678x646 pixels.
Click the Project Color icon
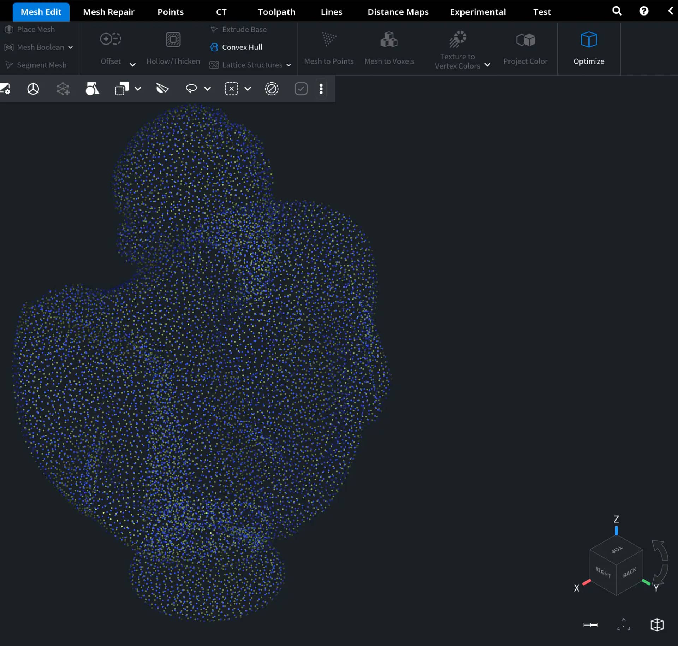525,40
